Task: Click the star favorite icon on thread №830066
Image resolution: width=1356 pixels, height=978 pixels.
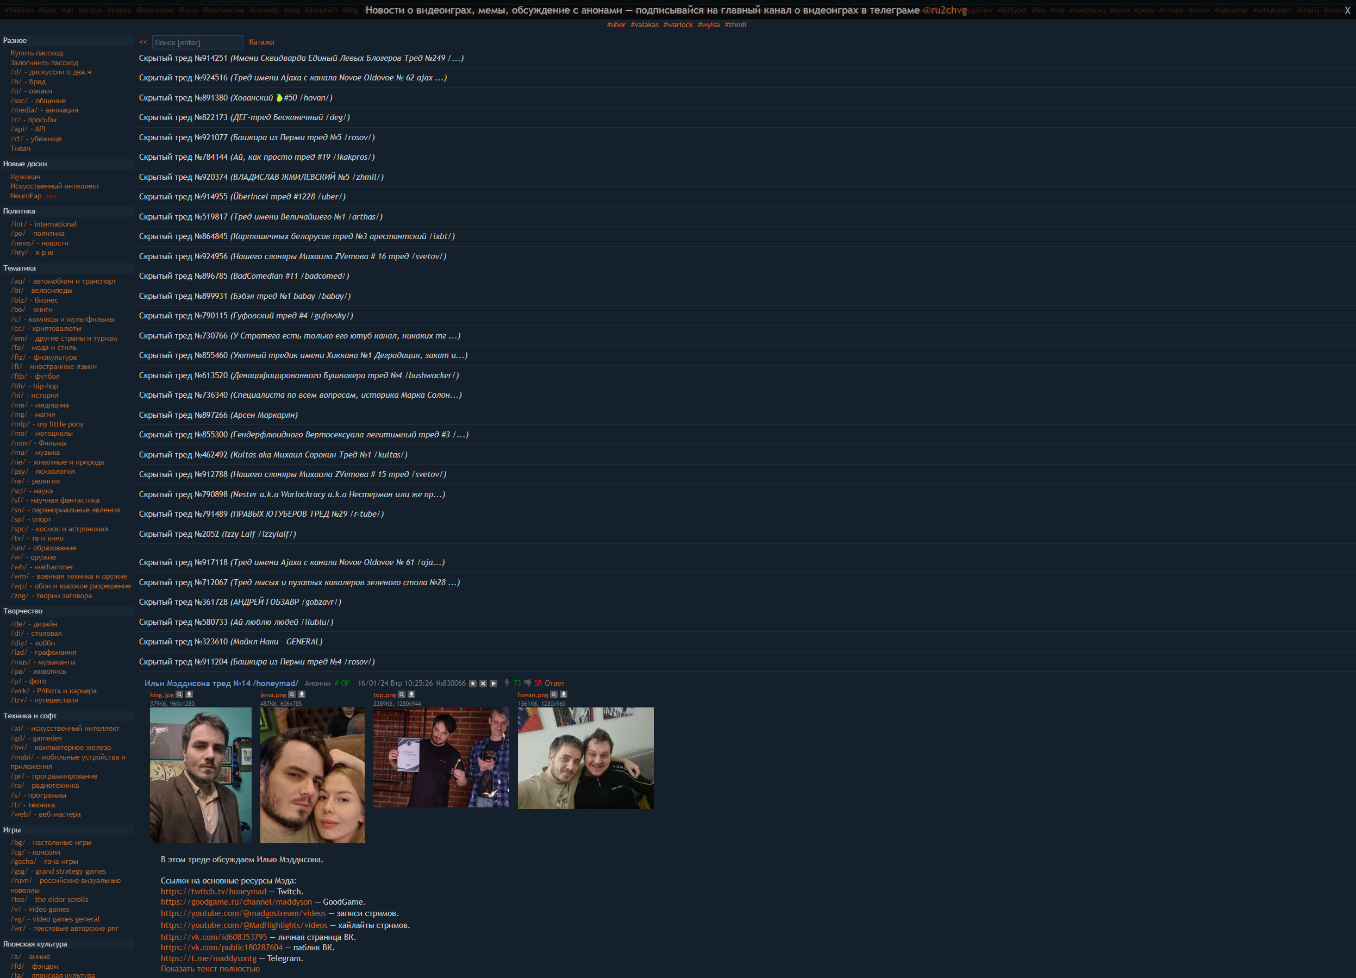Action: click(x=472, y=684)
